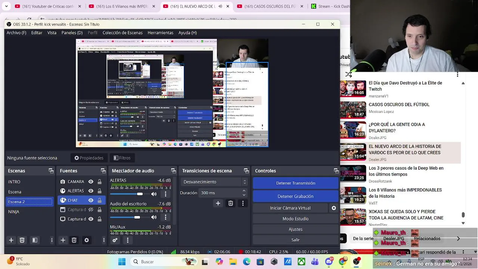Open the Desvanecimiento transition dropdown
Image resolution: width=478 pixels, height=269 pixels.
[214, 182]
